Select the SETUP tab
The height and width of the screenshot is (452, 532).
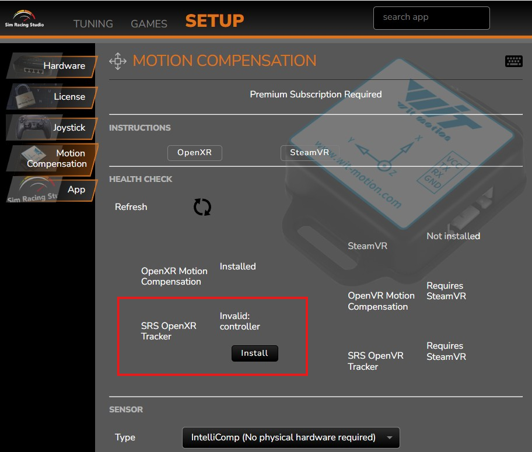click(x=215, y=20)
